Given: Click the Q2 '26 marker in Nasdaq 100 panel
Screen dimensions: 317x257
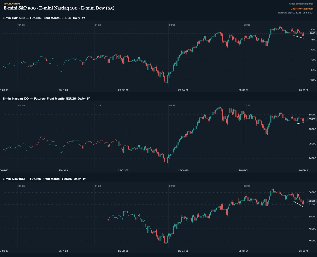Looking at the screenshot, I should tap(172, 105).
